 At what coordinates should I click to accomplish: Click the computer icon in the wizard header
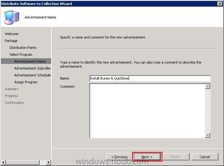tap(12, 17)
